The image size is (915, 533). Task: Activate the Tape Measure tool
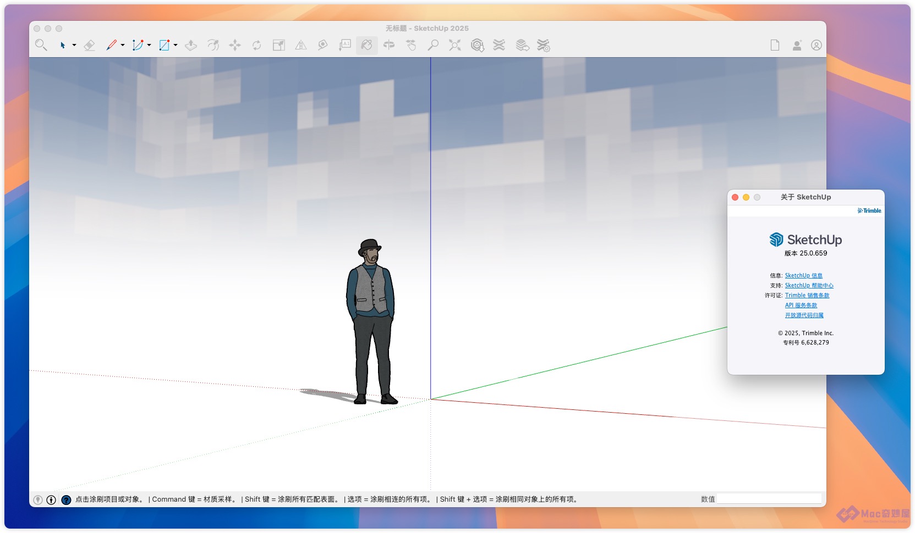pyautogui.click(x=323, y=45)
